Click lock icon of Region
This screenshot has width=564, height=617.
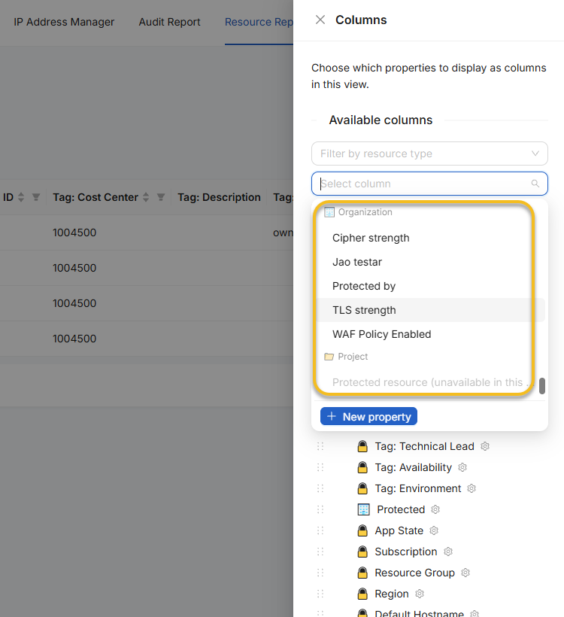click(x=362, y=594)
